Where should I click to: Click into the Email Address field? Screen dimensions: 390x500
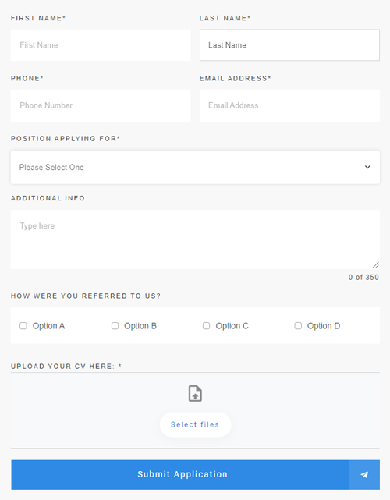click(x=289, y=105)
